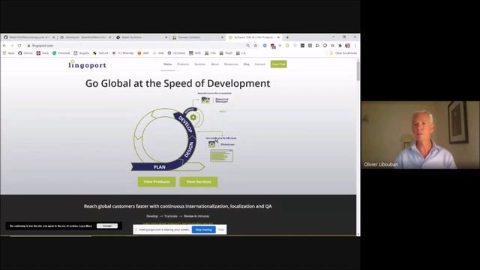Screen dimensions: 480x270
Task: Click Stop sharing in the screen-share bar
Action: pyautogui.click(x=203, y=229)
